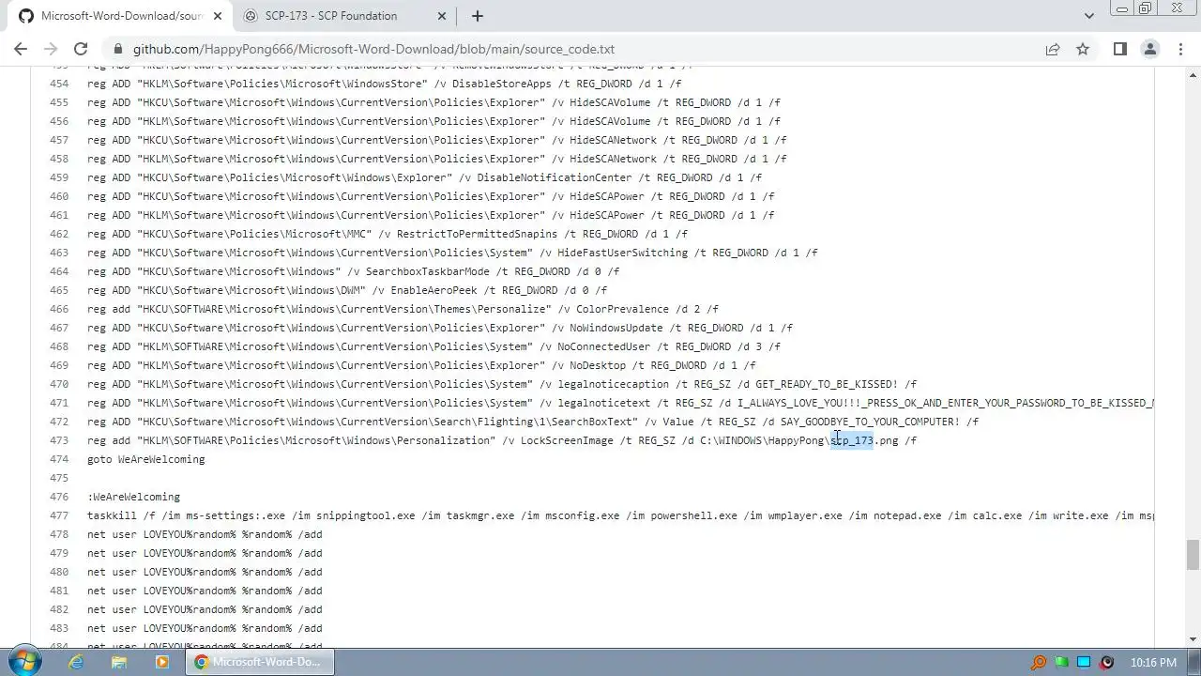Screen dimensions: 1201x676
Task: Click line number 483
Action: [58, 628]
